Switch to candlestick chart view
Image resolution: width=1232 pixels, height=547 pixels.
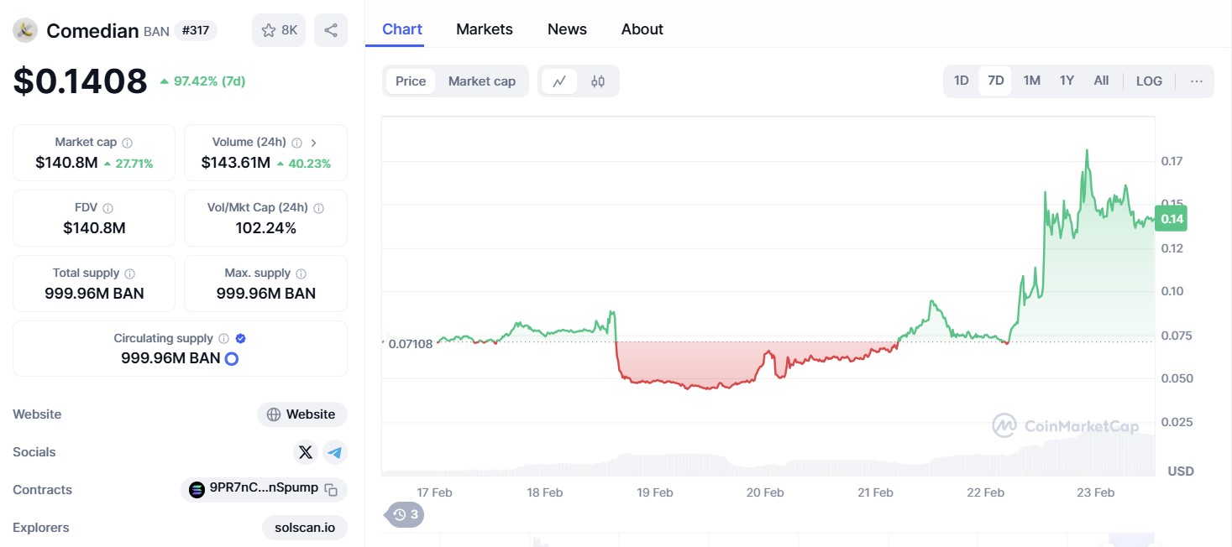tap(598, 81)
